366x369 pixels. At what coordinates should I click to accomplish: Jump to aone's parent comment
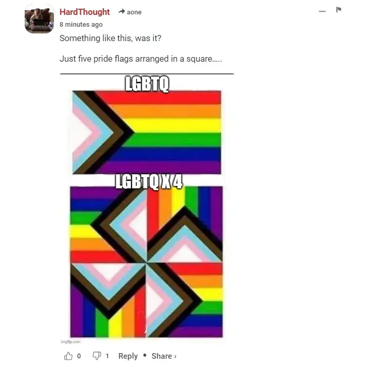pyautogui.click(x=134, y=12)
